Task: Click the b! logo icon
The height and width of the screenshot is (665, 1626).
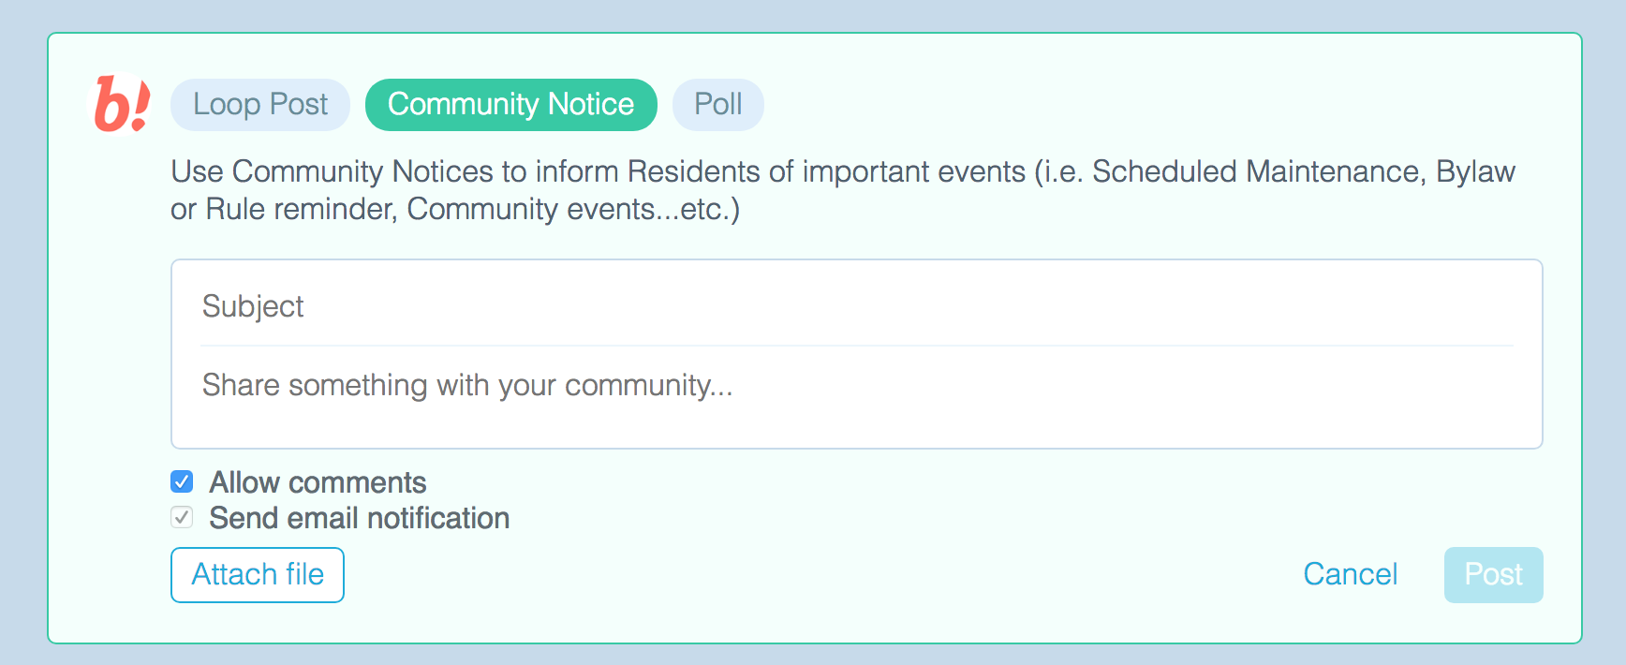Action: [120, 104]
